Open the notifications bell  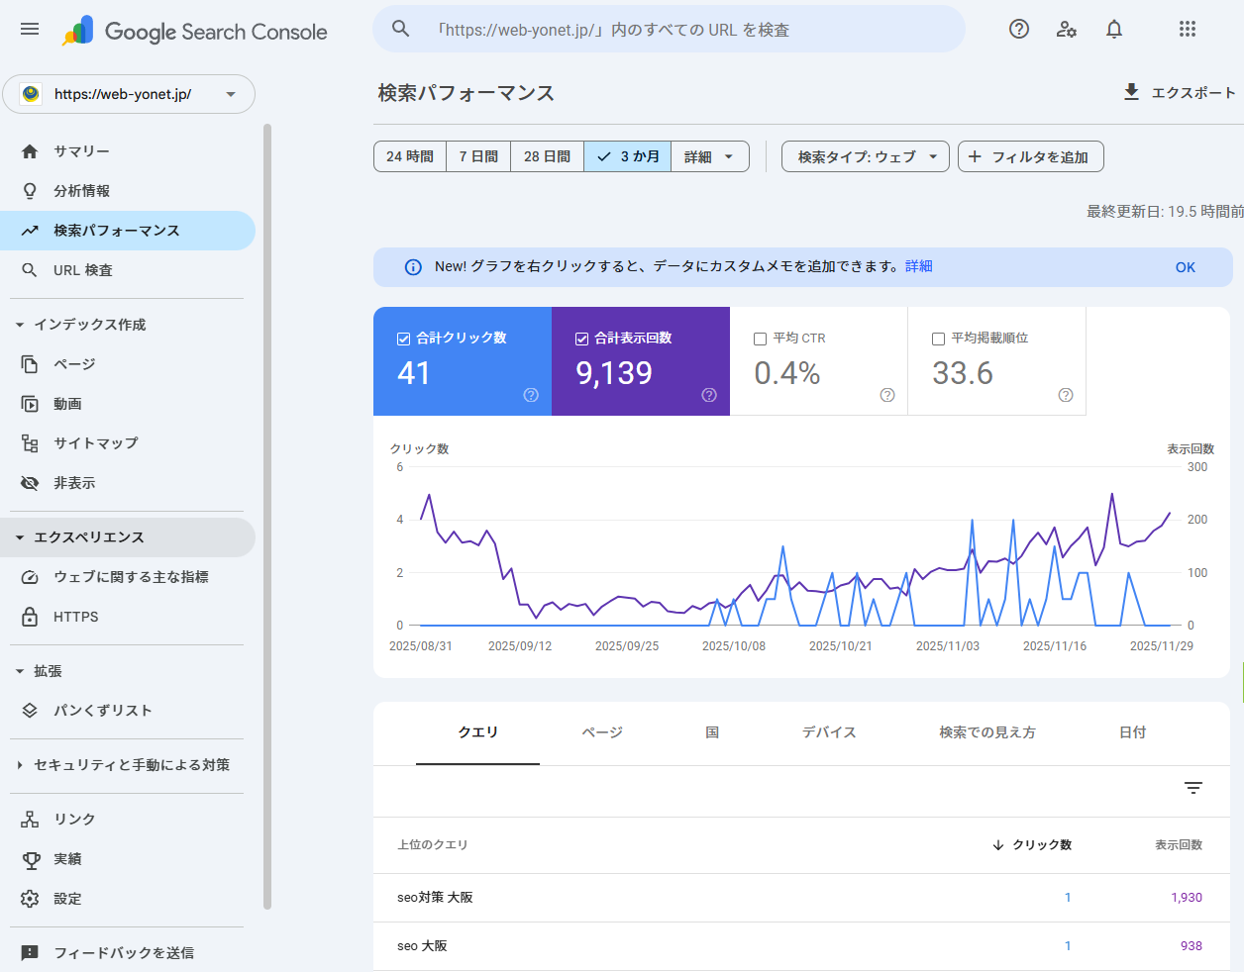coord(1114,30)
